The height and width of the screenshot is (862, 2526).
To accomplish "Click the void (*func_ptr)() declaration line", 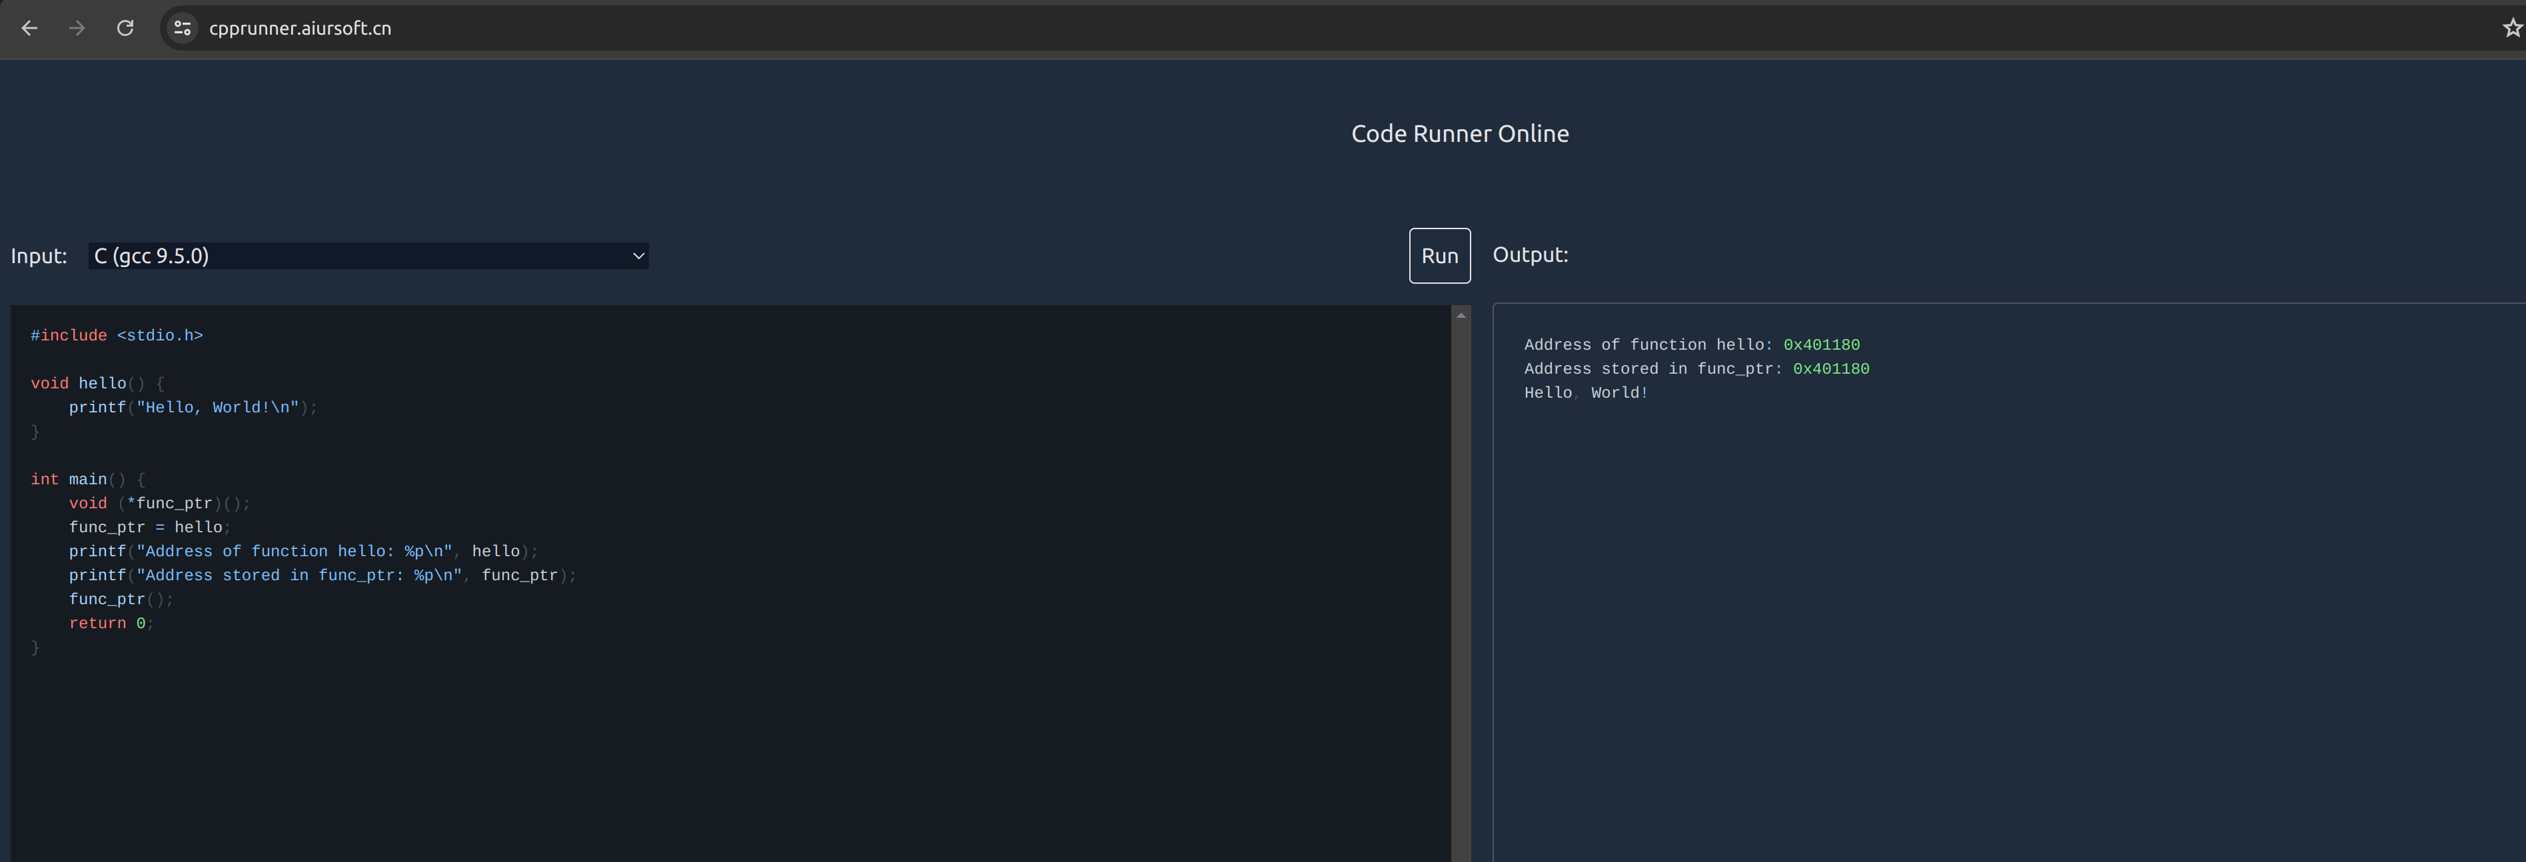I will [x=160, y=503].
